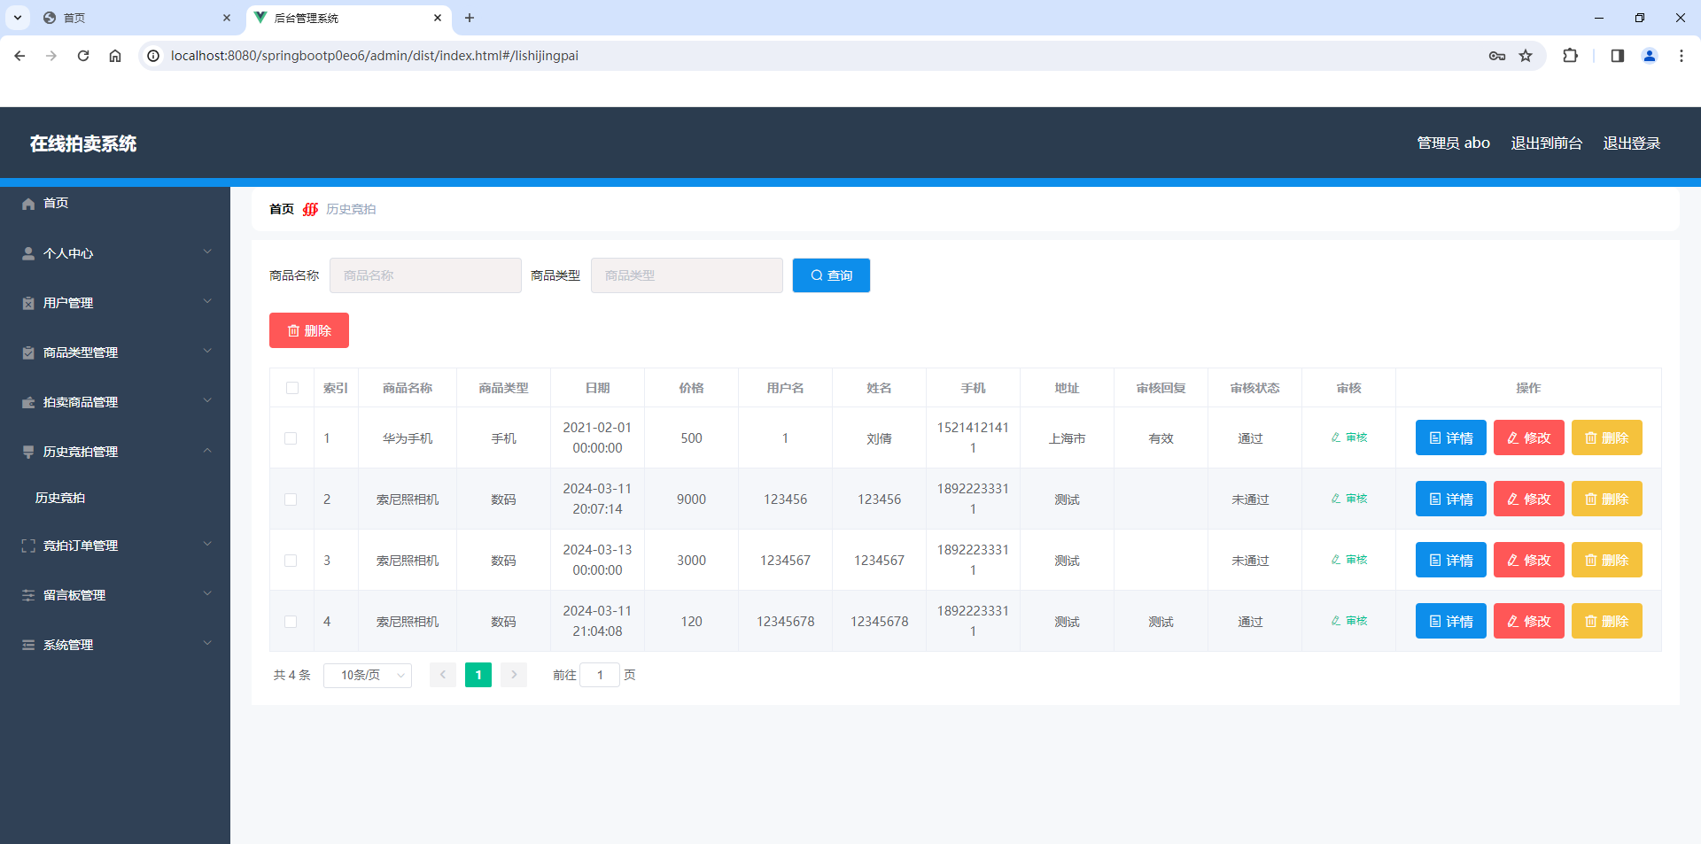Viewport: 1701px width, 844px height.
Task: Check the checkbox for index 3 row
Action: tap(291, 561)
